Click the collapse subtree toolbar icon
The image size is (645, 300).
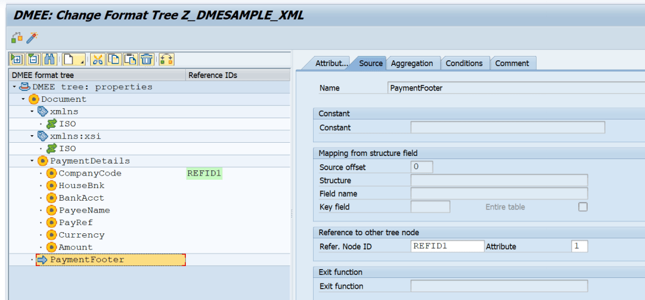(33, 60)
